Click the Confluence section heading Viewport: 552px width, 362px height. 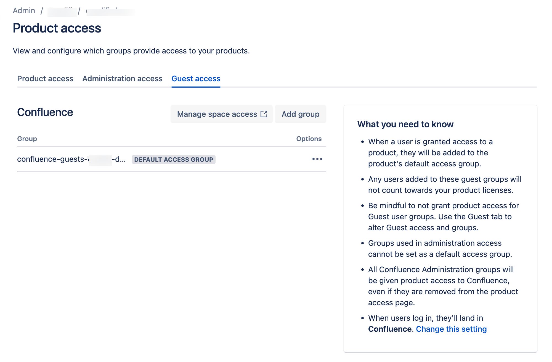(45, 112)
